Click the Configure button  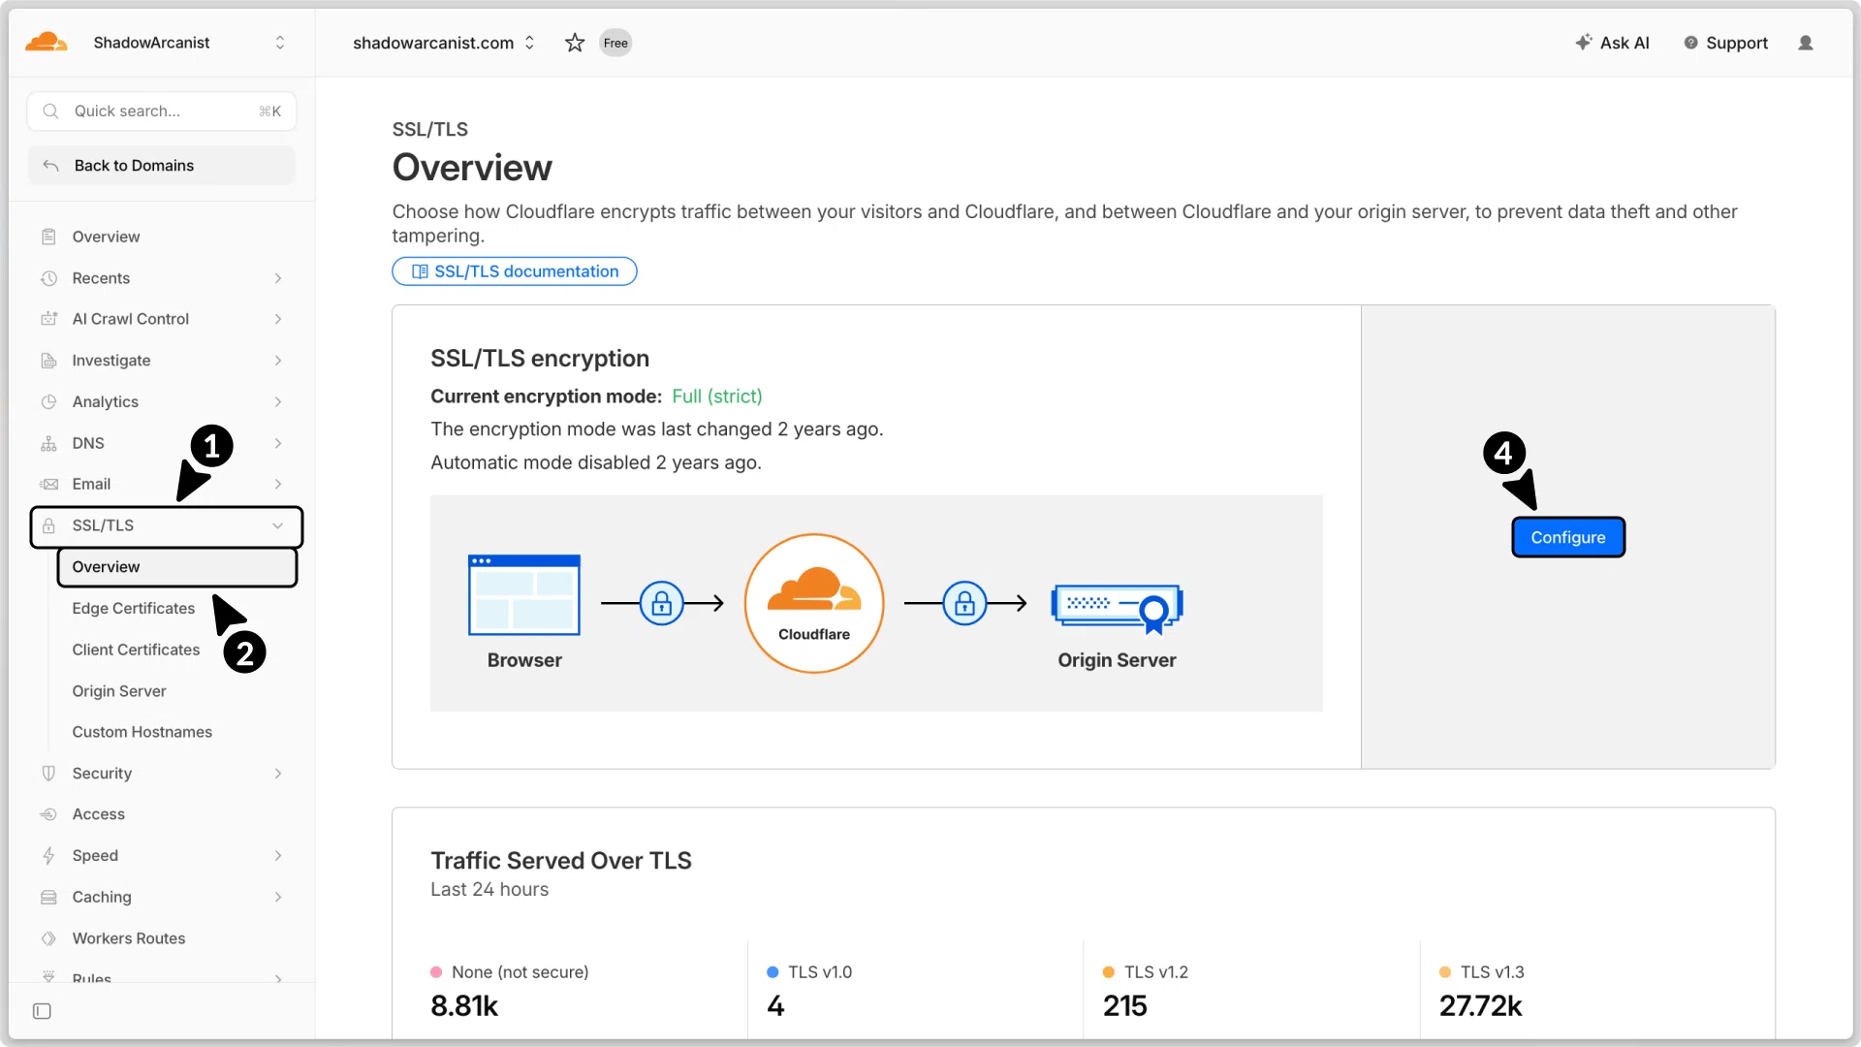coord(1568,537)
